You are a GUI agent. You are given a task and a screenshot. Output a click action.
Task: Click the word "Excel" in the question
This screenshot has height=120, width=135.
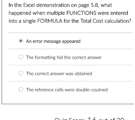click(29, 5)
